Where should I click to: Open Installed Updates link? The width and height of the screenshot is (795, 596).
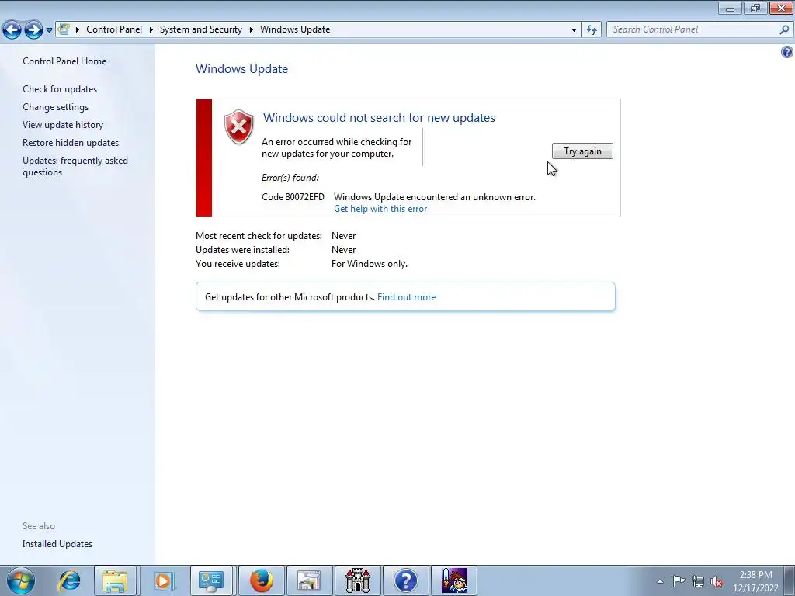tap(57, 544)
